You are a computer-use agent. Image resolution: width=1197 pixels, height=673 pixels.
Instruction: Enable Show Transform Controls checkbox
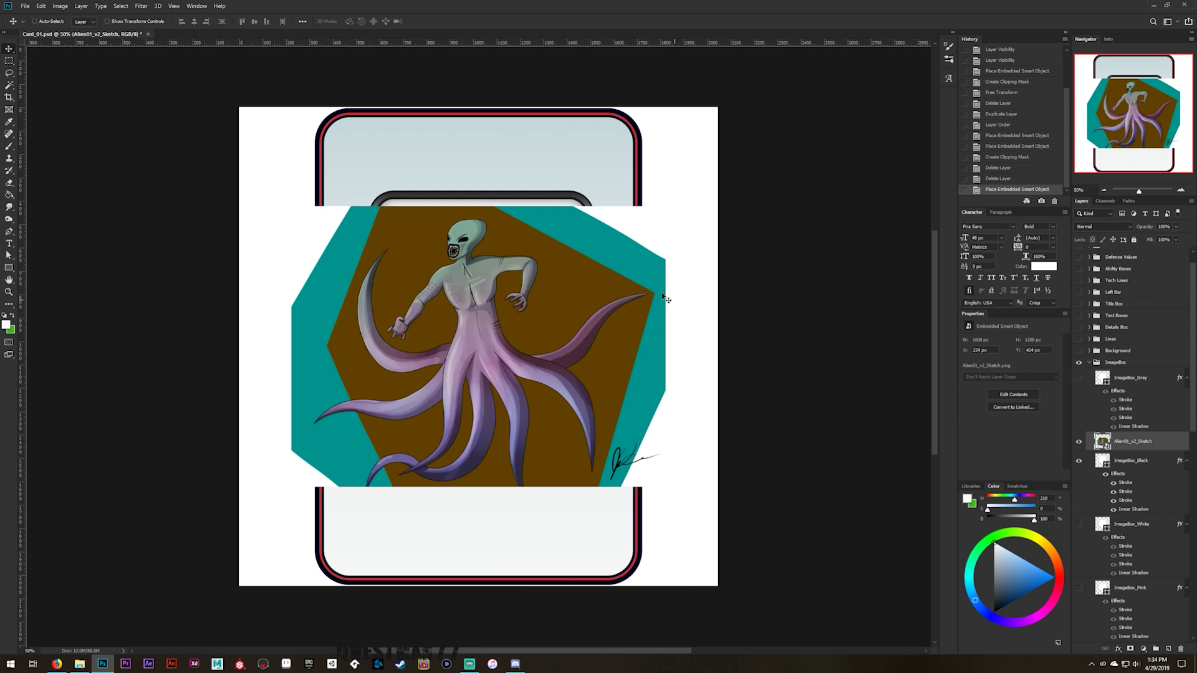pos(107,21)
